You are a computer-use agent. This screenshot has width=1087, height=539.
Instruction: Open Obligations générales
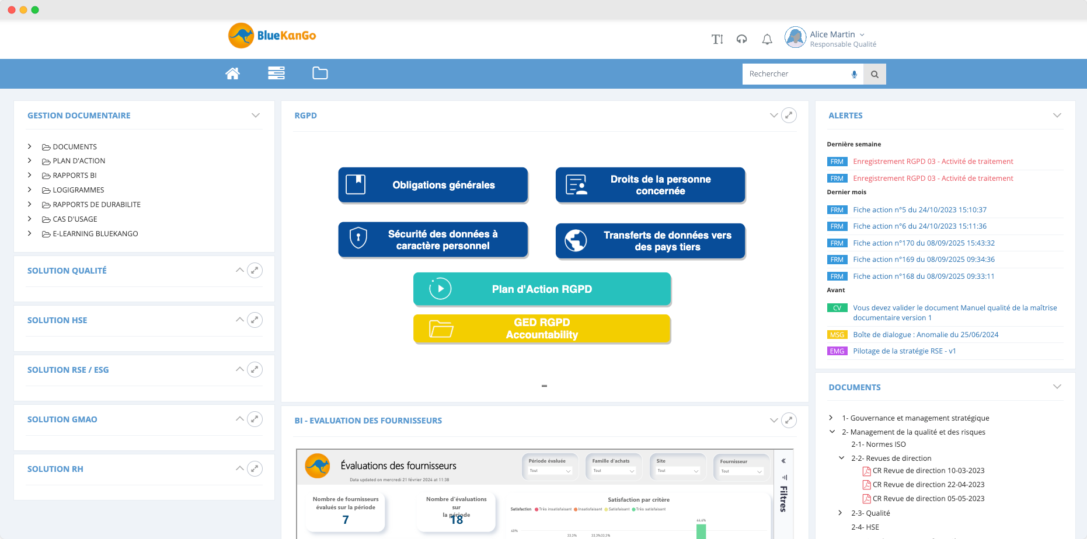(433, 185)
